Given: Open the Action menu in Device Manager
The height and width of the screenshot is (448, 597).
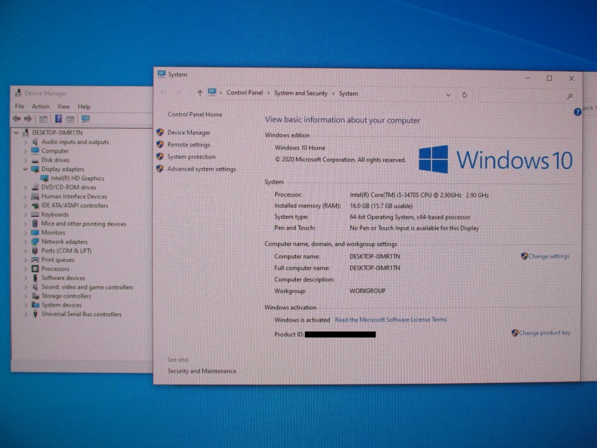Looking at the screenshot, I should 41,106.
